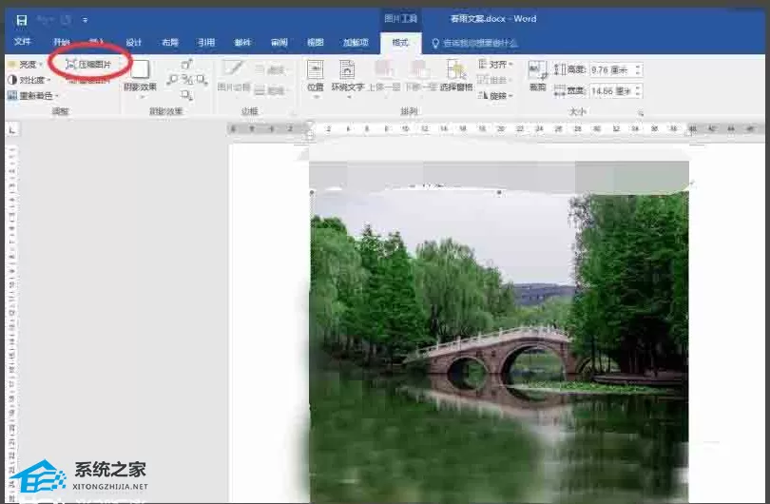
Task: Open the 选择窗格 selection pane
Action: pyautogui.click(x=456, y=76)
